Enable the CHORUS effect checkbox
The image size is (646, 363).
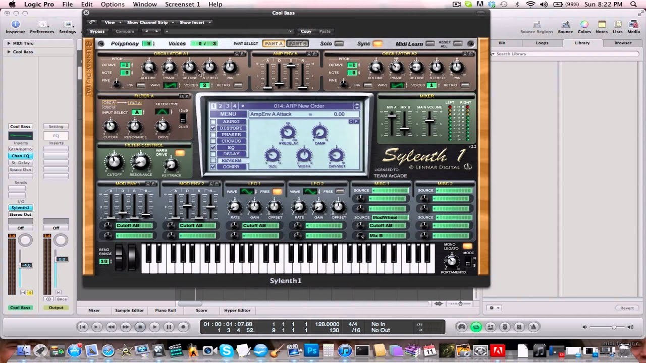coord(213,141)
